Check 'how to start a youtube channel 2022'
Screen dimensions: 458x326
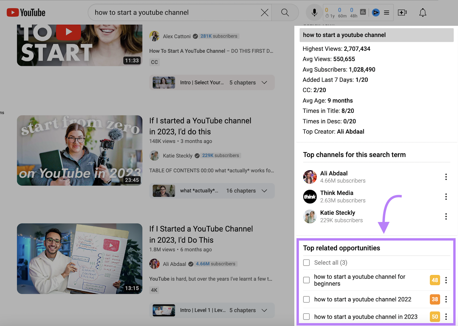(306, 299)
